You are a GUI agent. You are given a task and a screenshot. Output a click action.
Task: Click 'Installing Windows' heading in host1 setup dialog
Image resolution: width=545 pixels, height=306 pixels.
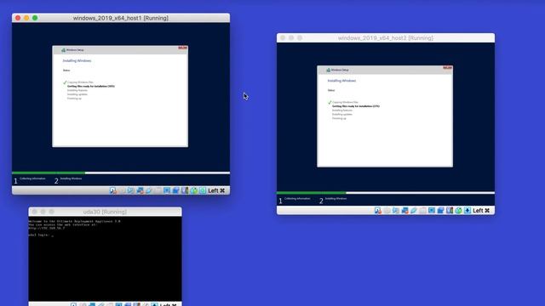(77, 60)
